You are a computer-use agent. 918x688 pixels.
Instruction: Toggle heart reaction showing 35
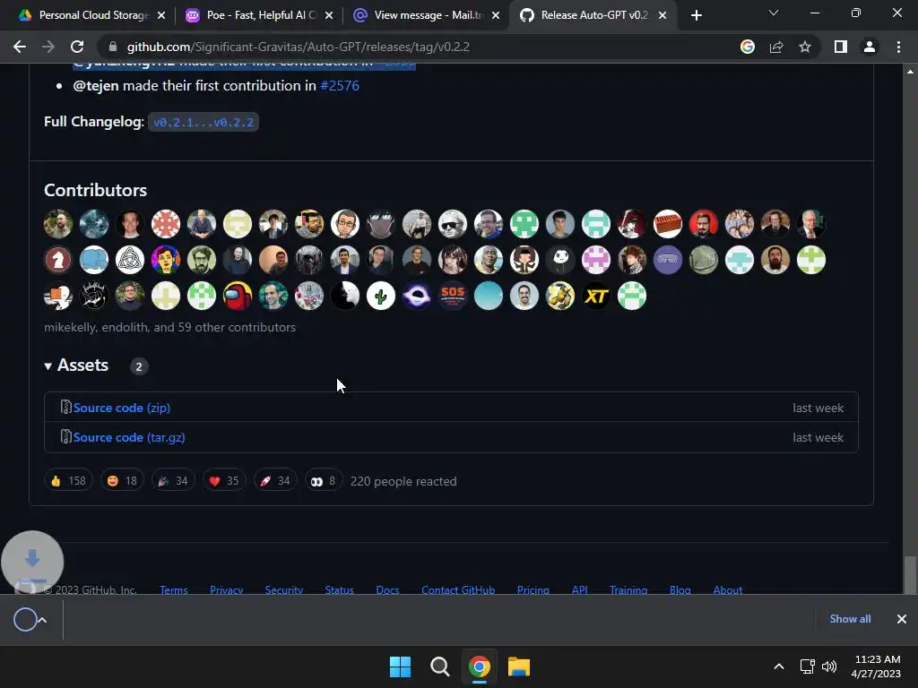223,481
